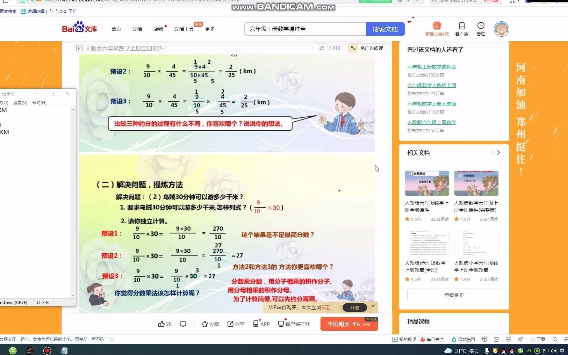Open the 哔哩哔哩 bookmark
Image resolution: width=568 pixels, height=355 pixels.
tap(48, 12)
